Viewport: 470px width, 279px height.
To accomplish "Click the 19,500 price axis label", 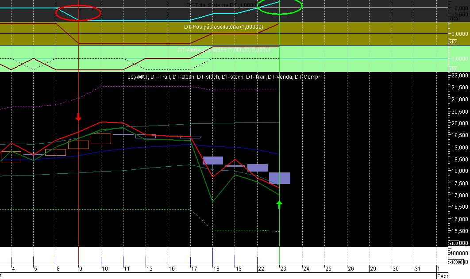I will click(460, 135).
